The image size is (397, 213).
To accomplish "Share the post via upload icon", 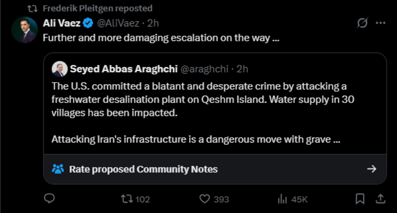I will click(x=380, y=198).
